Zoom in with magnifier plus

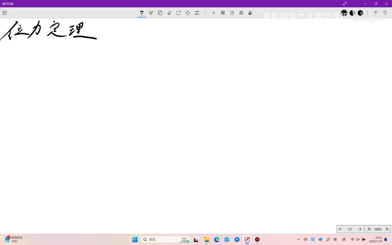369,229
